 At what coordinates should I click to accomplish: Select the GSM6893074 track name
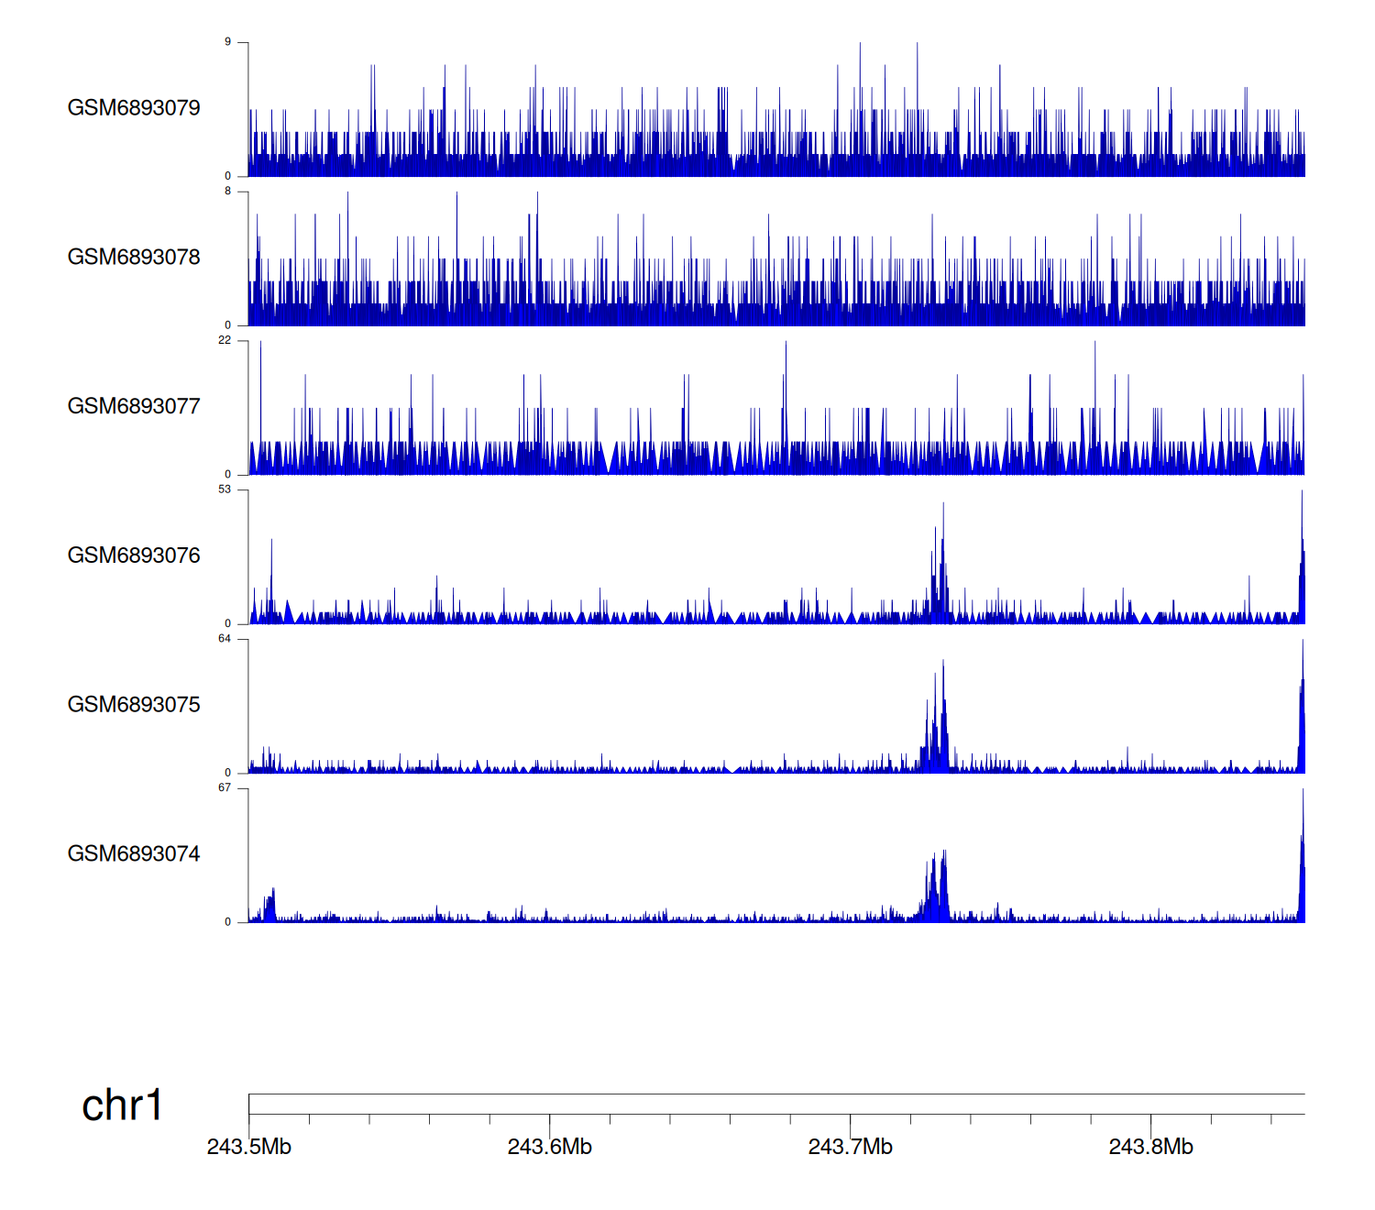pyautogui.click(x=134, y=854)
